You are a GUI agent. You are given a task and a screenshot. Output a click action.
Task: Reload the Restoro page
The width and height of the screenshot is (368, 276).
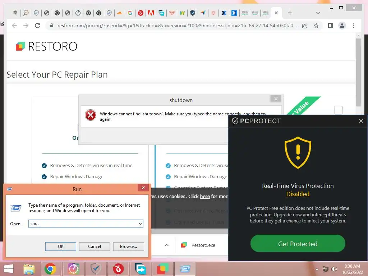37,26
